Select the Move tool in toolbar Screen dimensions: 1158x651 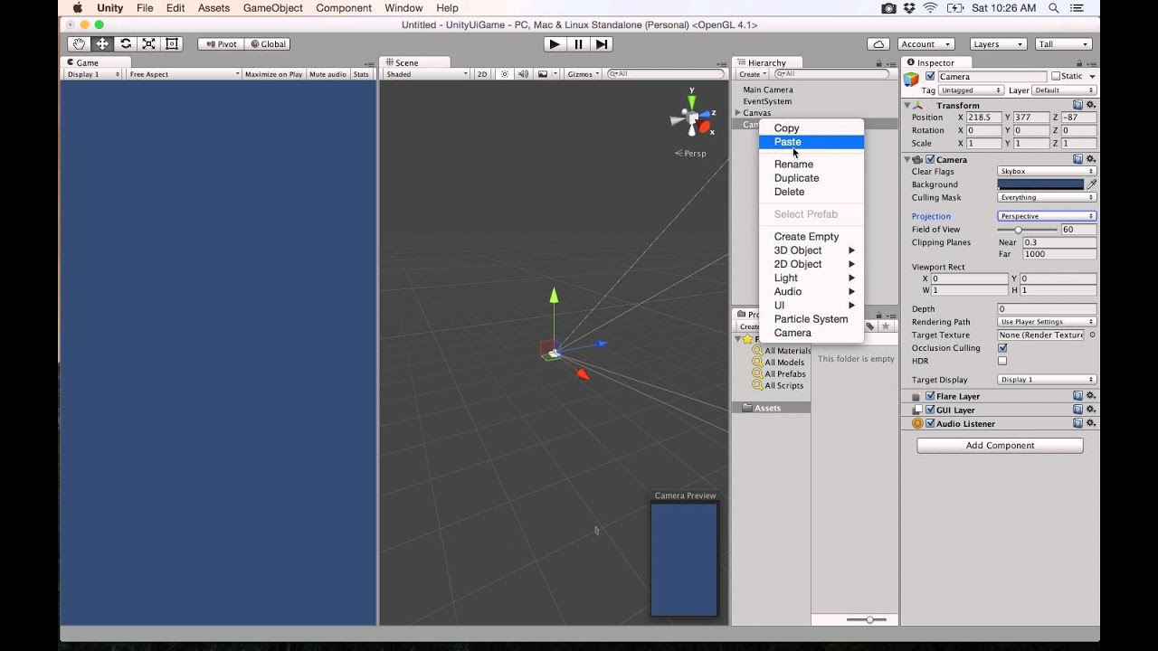(x=102, y=43)
